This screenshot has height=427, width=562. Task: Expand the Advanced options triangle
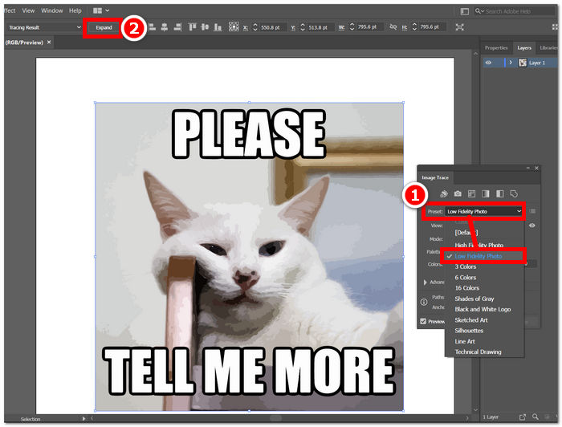[425, 283]
